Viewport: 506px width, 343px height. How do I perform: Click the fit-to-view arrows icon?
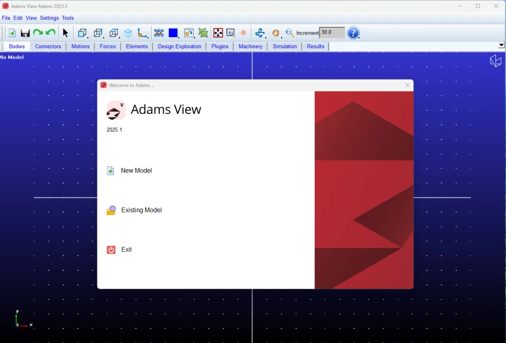(x=218, y=33)
